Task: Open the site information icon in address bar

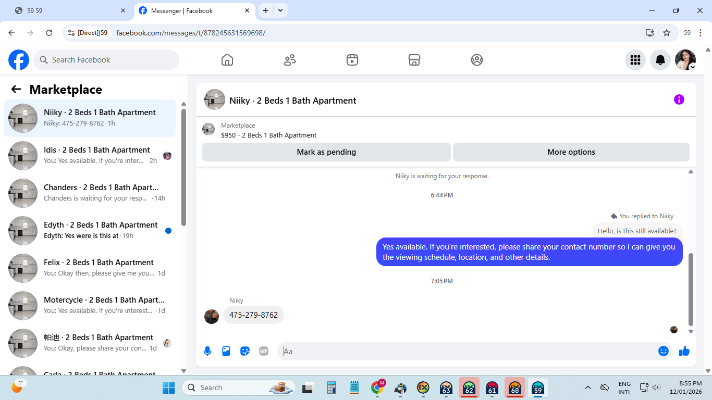Action: (72, 33)
